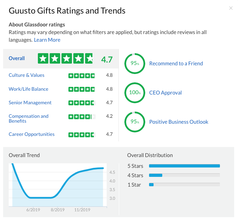This screenshot has height=221, width=238.
Task: Select the Overall rating row
Action: pyautogui.click(x=61, y=59)
